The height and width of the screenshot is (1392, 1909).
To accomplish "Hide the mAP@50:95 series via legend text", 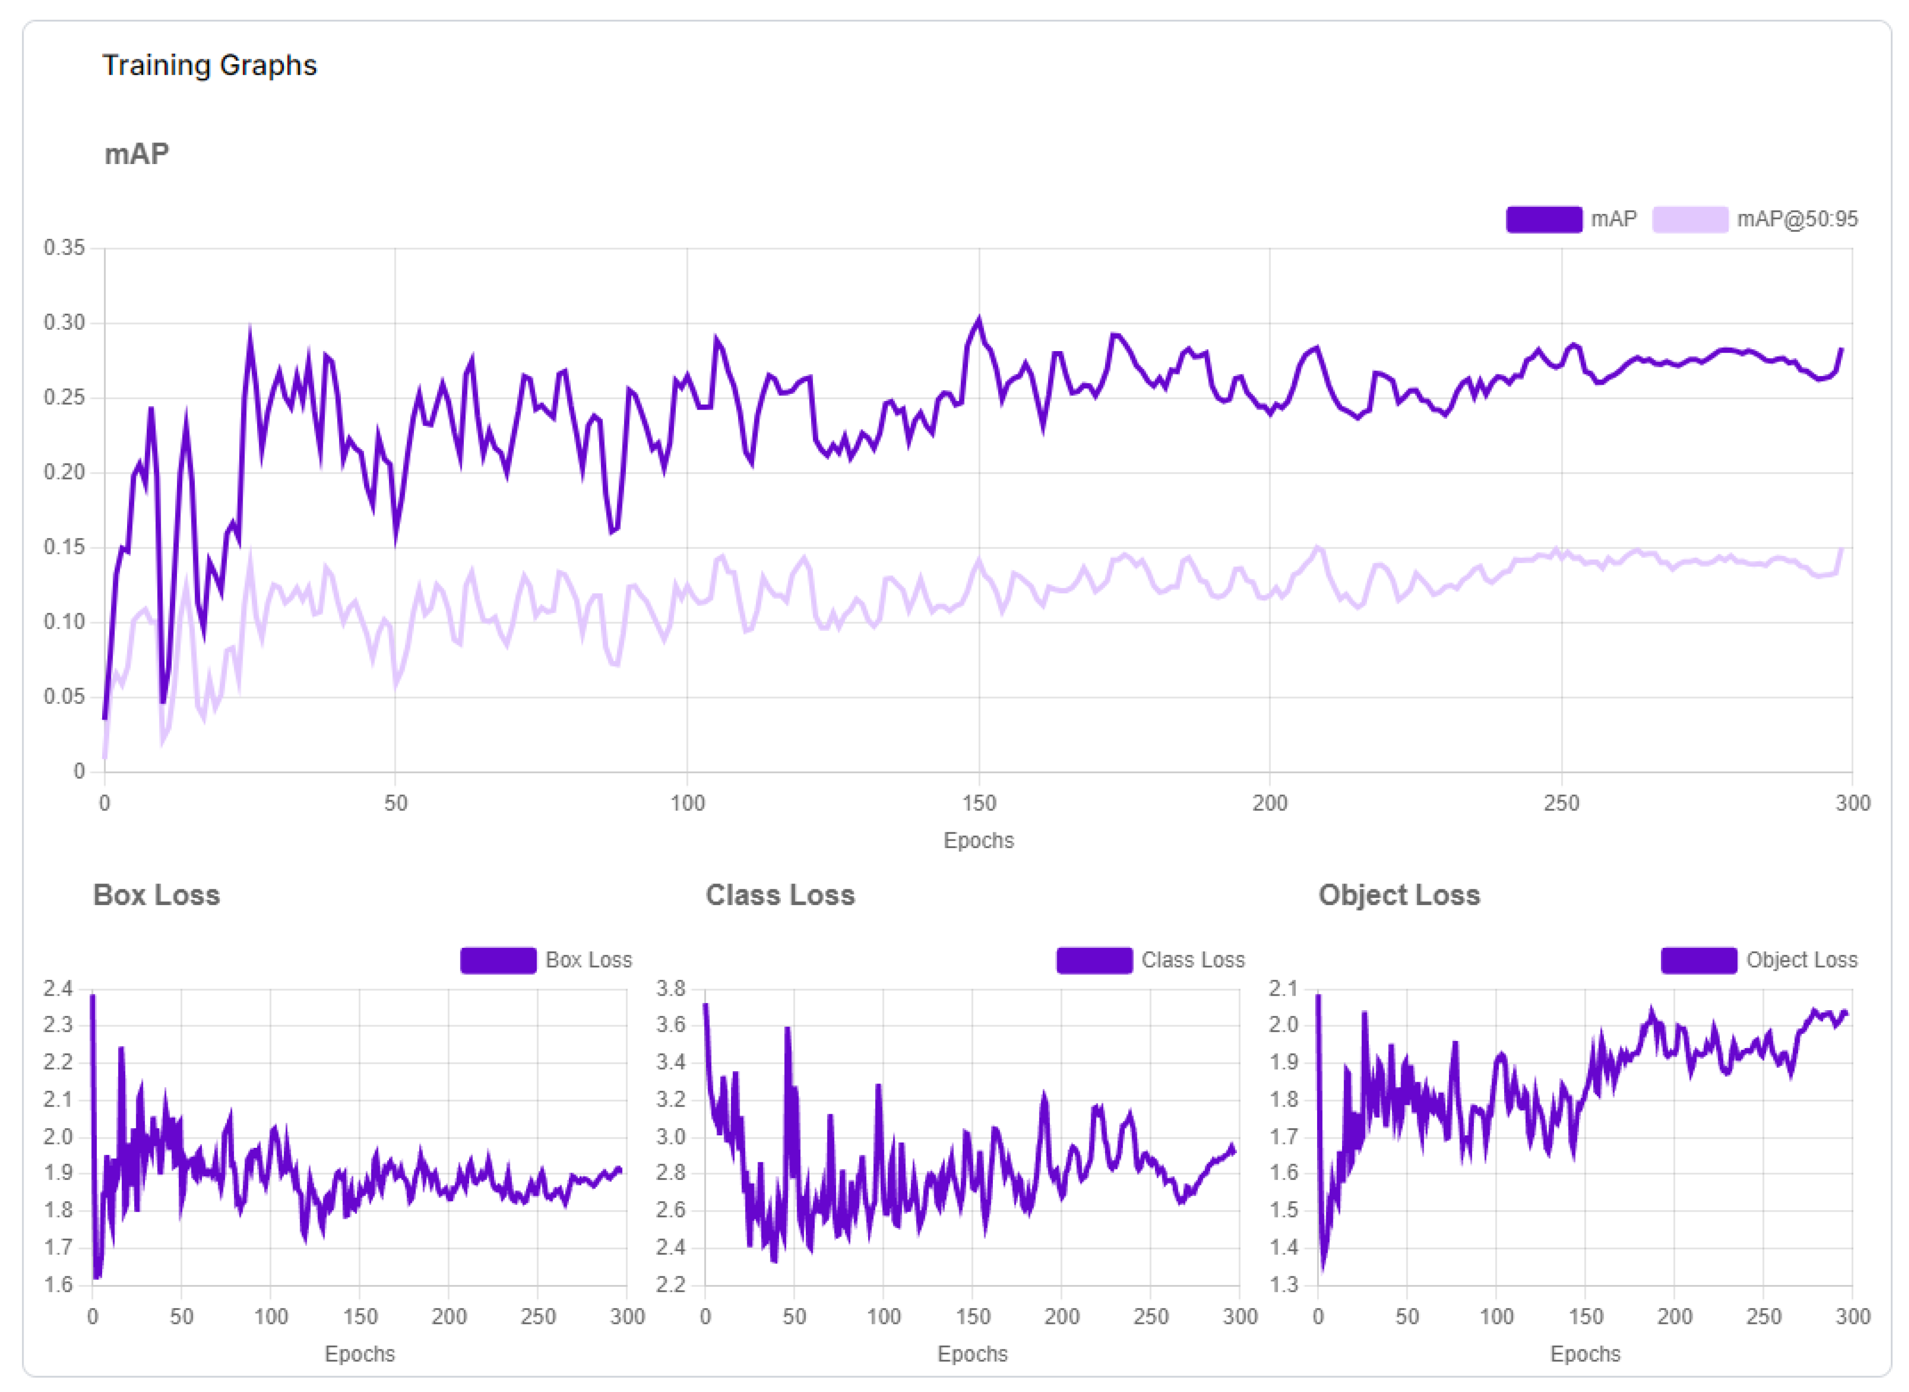I will pyautogui.click(x=1797, y=219).
